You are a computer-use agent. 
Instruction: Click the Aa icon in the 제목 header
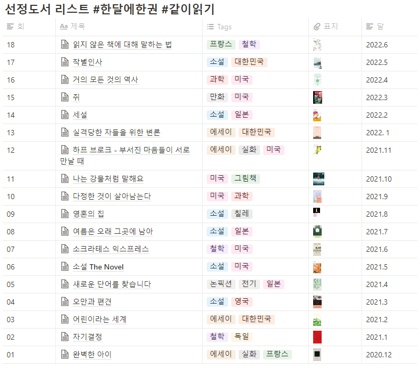64,27
